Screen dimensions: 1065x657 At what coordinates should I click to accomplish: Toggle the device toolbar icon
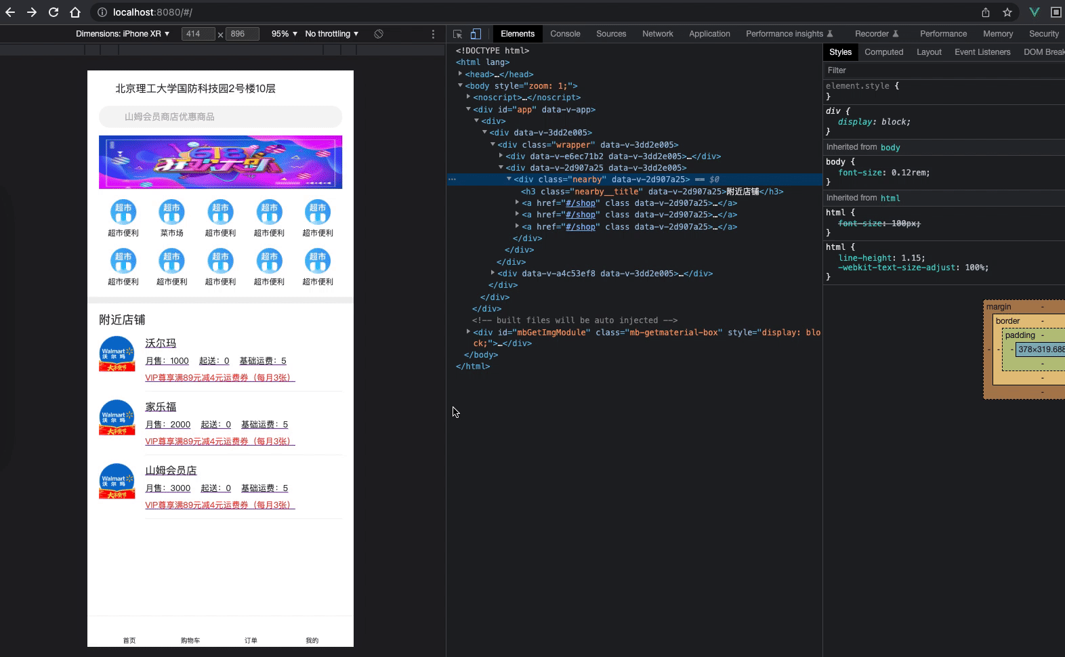pyautogui.click(x=476, y=34)
